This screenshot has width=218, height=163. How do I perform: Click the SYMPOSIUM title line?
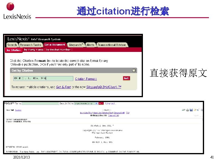coord(73,152)
